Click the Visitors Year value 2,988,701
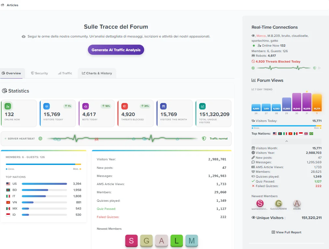Viewport: 329px width, 249px height. pos(217,159)
